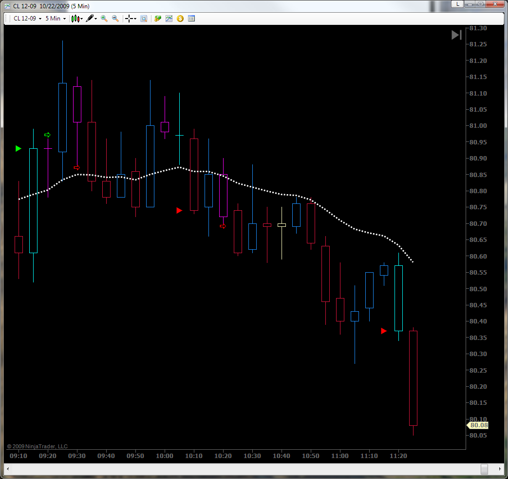
Task: Click the yellow doji candle at 10:40
Action: tap(282, 225)
